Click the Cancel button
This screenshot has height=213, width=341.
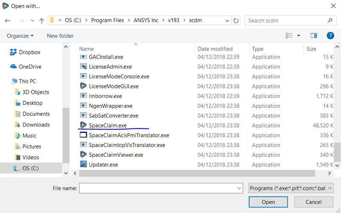pyautogui.click(x=313, y=202)
